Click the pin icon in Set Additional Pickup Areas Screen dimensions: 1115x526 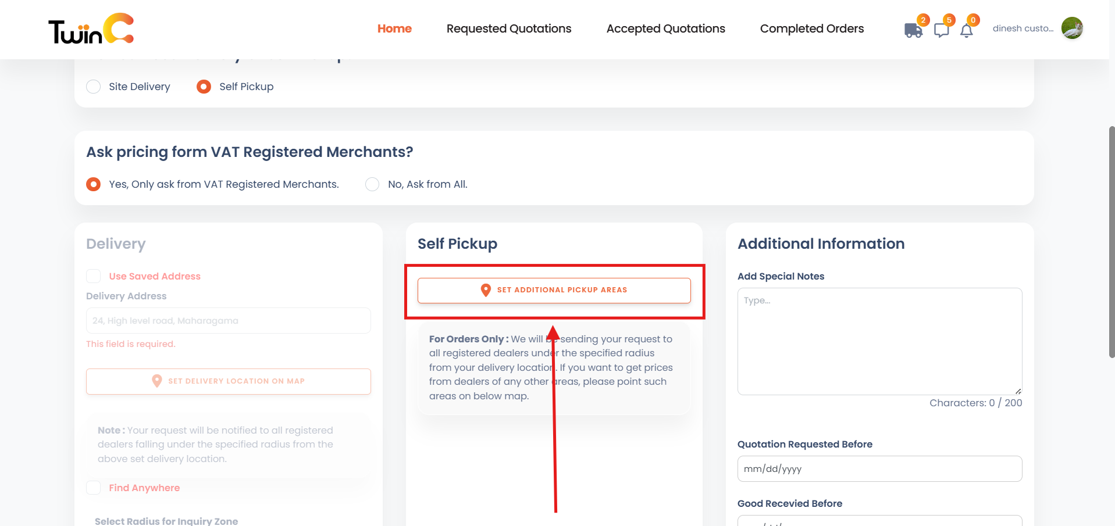(x=486, y=290)
